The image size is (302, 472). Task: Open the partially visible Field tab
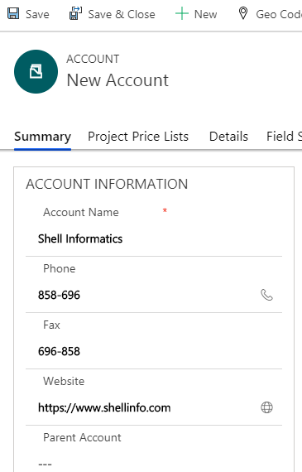(284, 137)
